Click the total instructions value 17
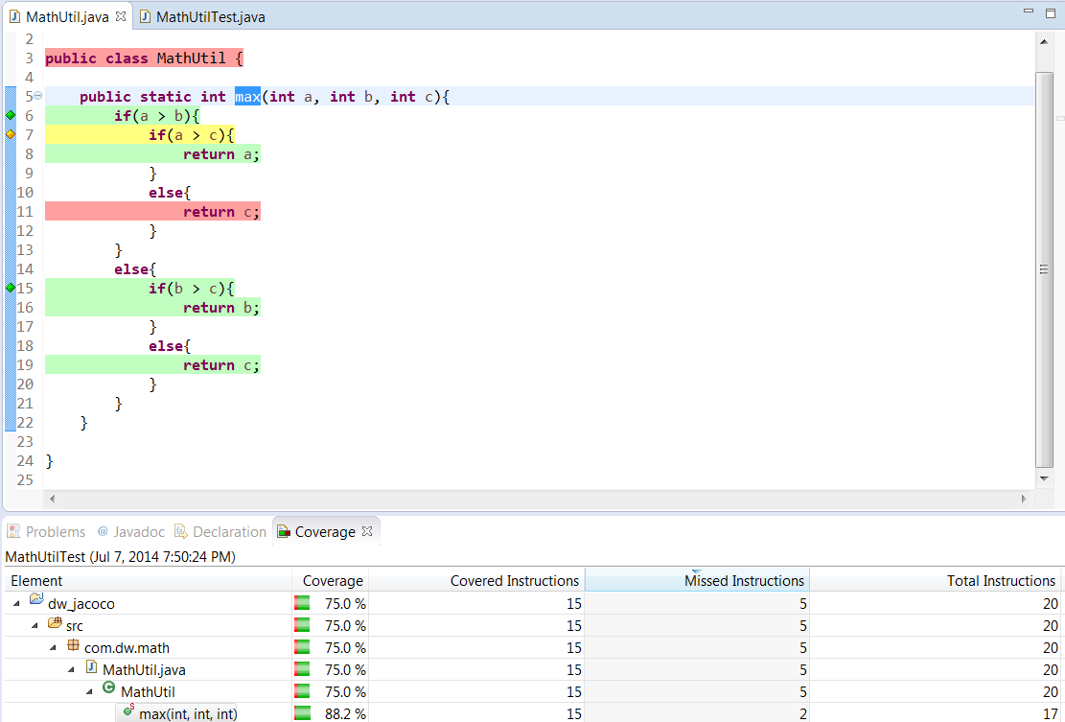The height and width of the screenshot is (722, 1065). (1050, 713)
